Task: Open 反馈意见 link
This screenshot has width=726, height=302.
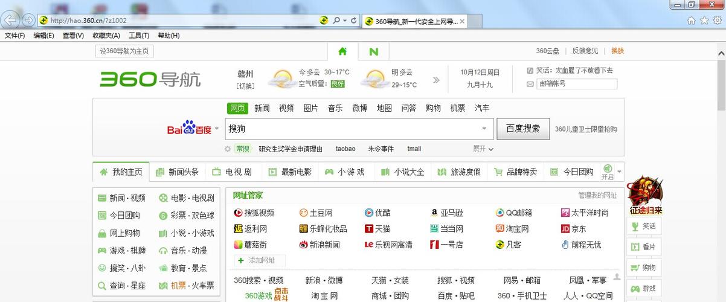Action: pyautogui.click(x=585, y=51)
